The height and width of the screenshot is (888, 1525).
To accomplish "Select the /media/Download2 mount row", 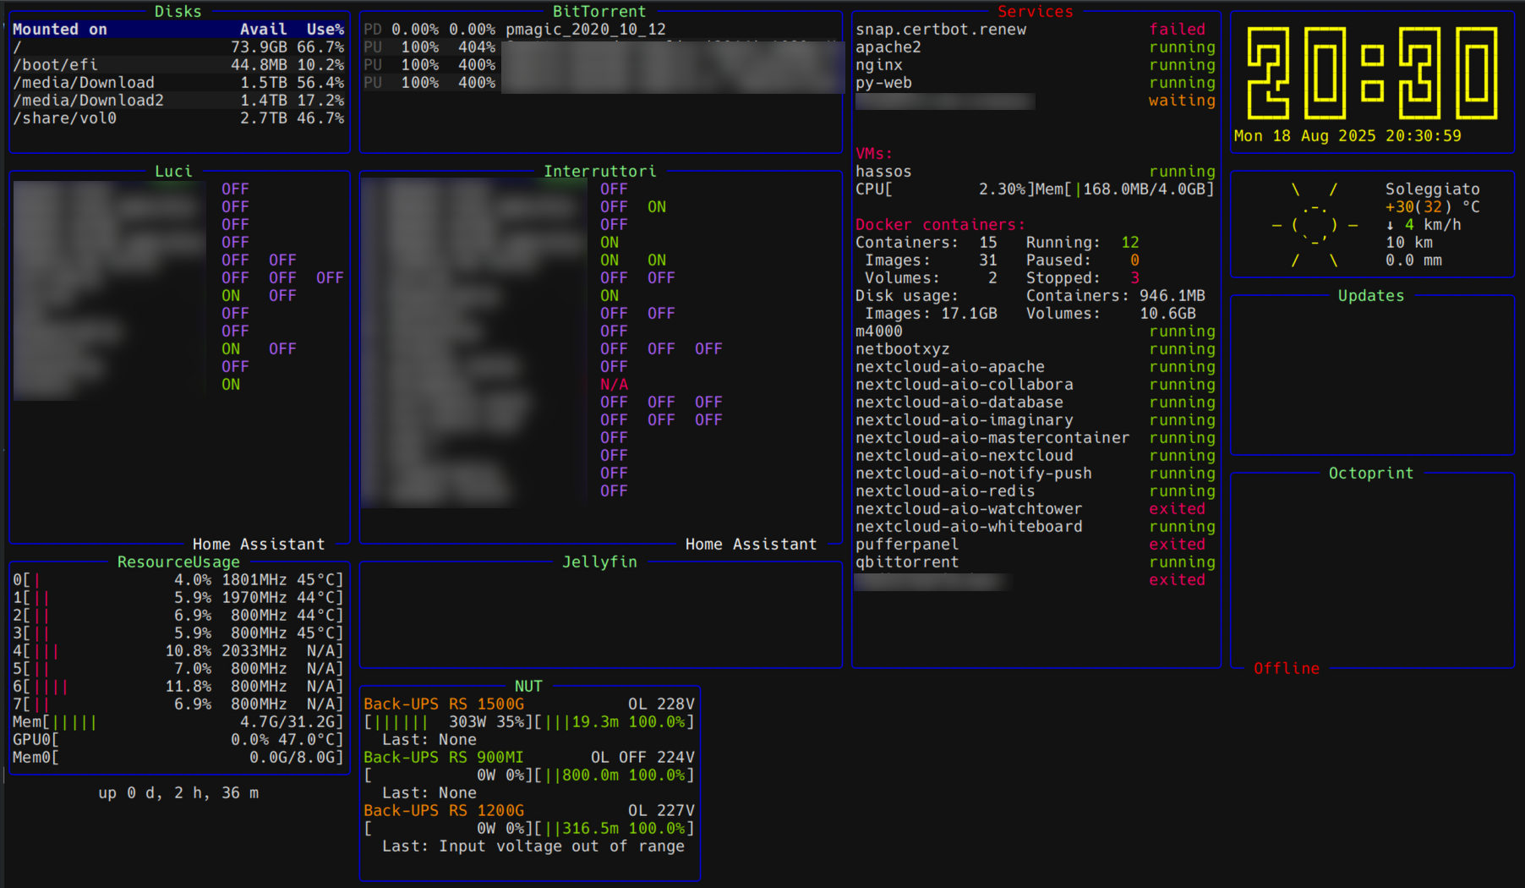I will pyautogui.click(x=178, y=101).
